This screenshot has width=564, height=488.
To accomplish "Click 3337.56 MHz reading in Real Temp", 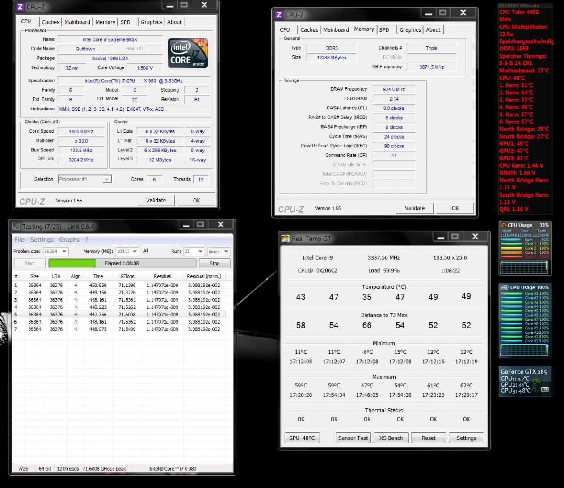I will pos(383,257).
